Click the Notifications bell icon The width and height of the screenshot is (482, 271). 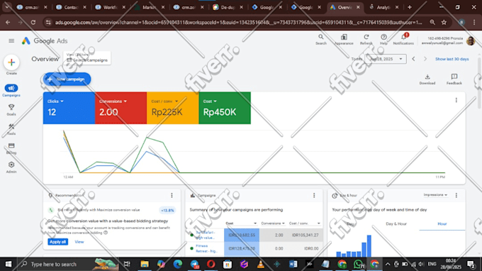click(403, 38)
